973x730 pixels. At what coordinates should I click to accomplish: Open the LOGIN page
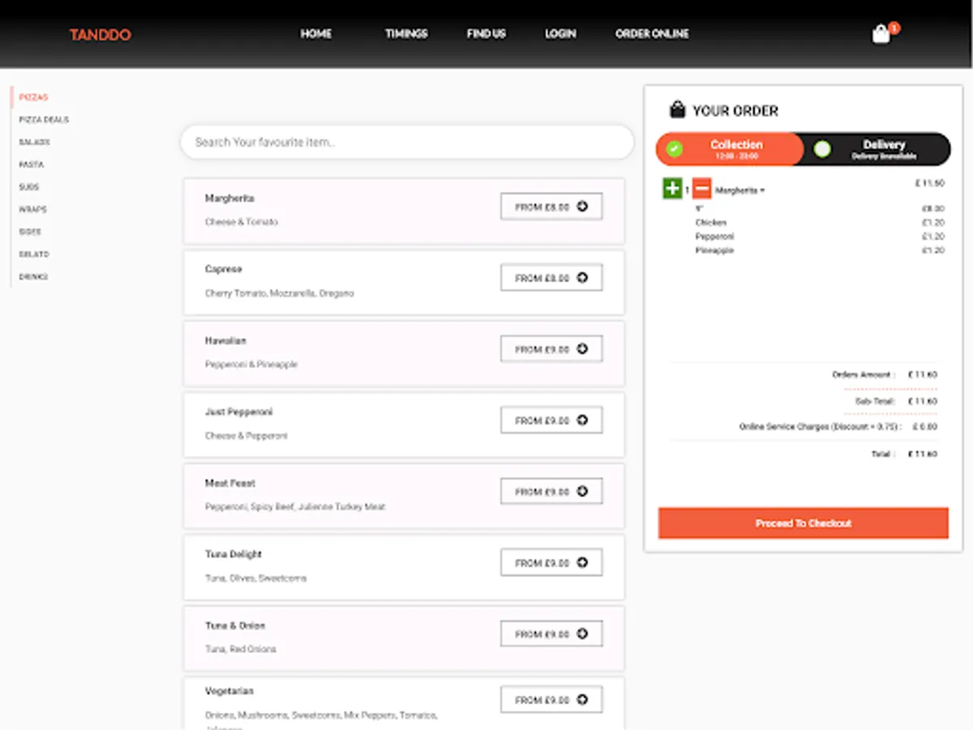(560, 33)
